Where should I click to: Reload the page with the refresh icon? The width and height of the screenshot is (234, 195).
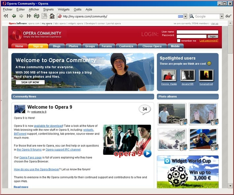tap(37, 16)
